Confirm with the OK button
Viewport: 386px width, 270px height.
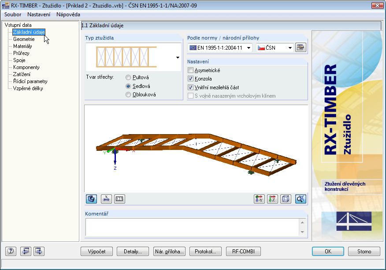click(328, 252)
